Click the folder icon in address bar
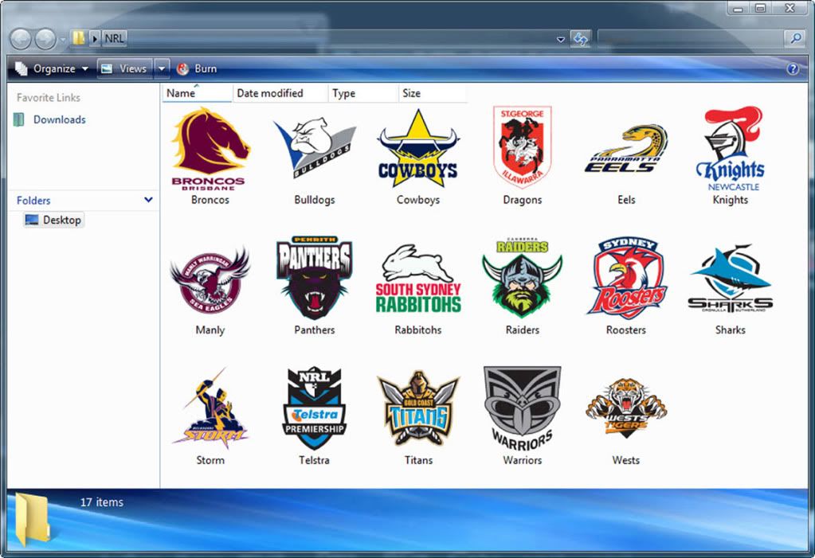The image size is (815, 558). (x=79, y=38)
